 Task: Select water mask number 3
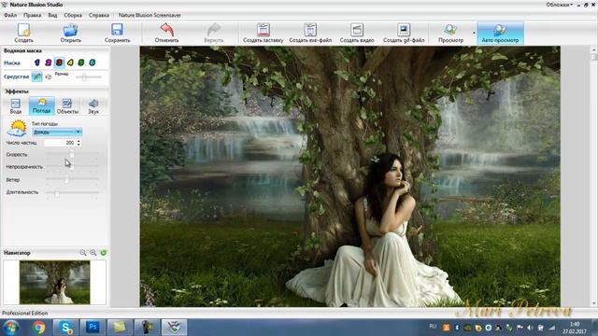pyautogui.click(x=59, y=63)
